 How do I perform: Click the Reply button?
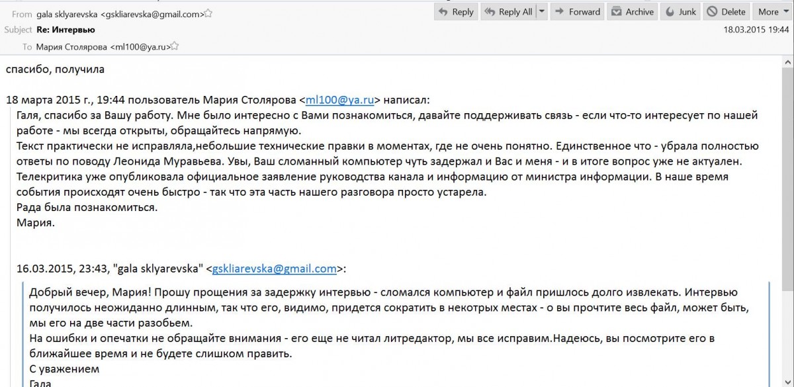pyautogui.click(x=455, y=12)
